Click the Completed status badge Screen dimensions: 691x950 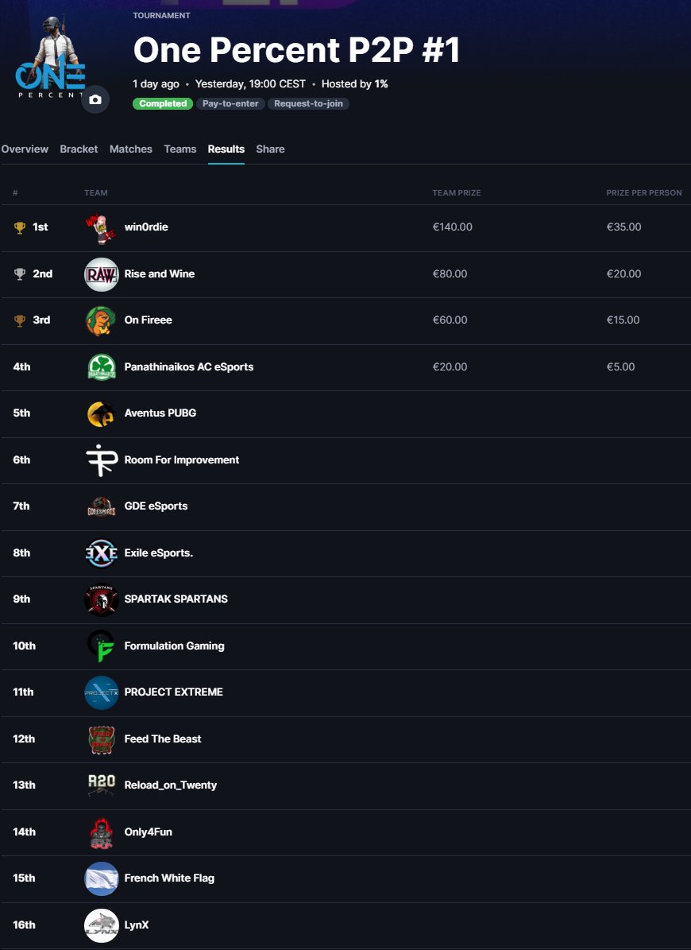[162, 103]
